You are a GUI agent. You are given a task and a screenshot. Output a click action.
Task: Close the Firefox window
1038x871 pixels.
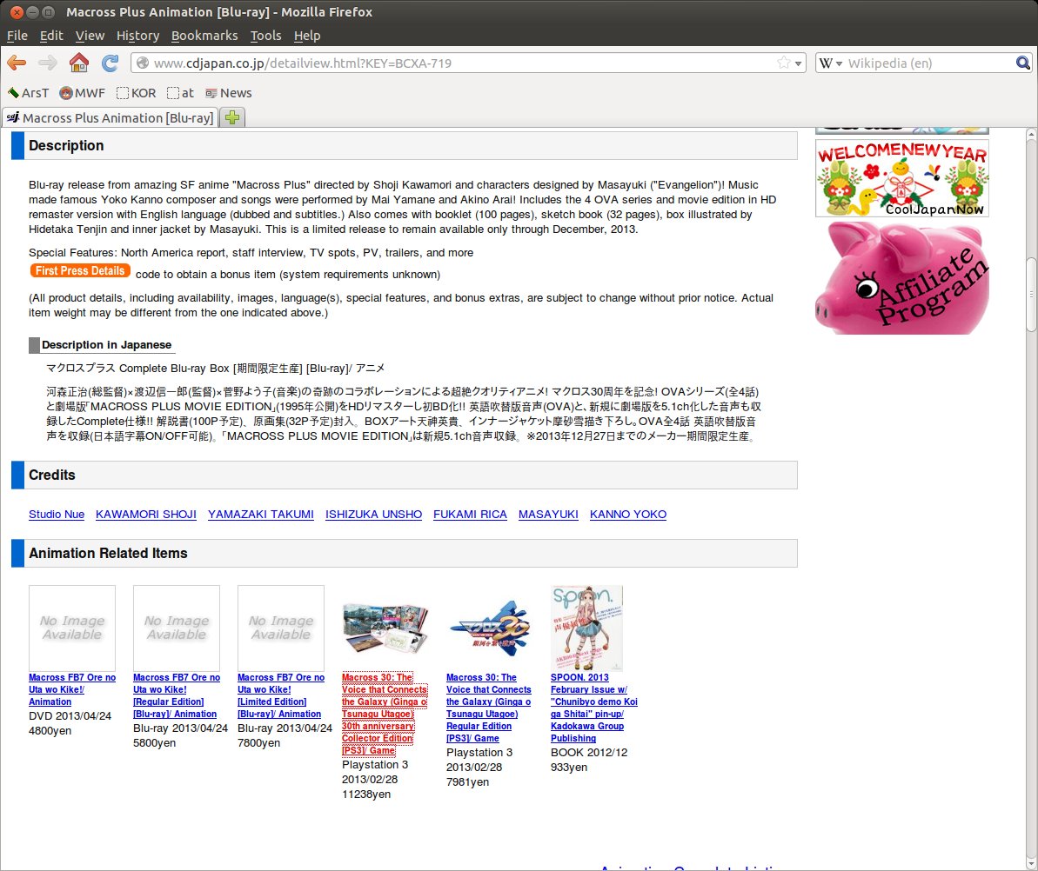click(17, 12)
